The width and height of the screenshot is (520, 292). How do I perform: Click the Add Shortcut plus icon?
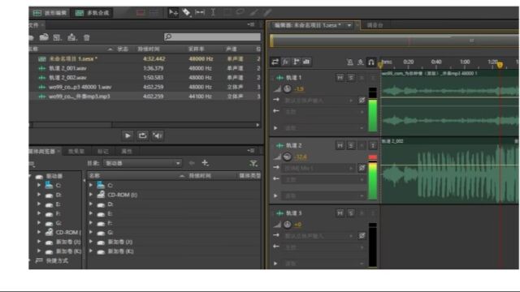[205, 163]
